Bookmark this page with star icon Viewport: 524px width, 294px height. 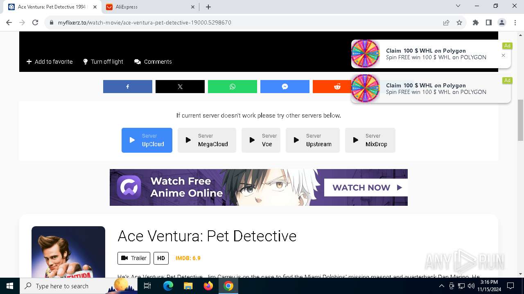pyautogui.click(x=459, y=22)
